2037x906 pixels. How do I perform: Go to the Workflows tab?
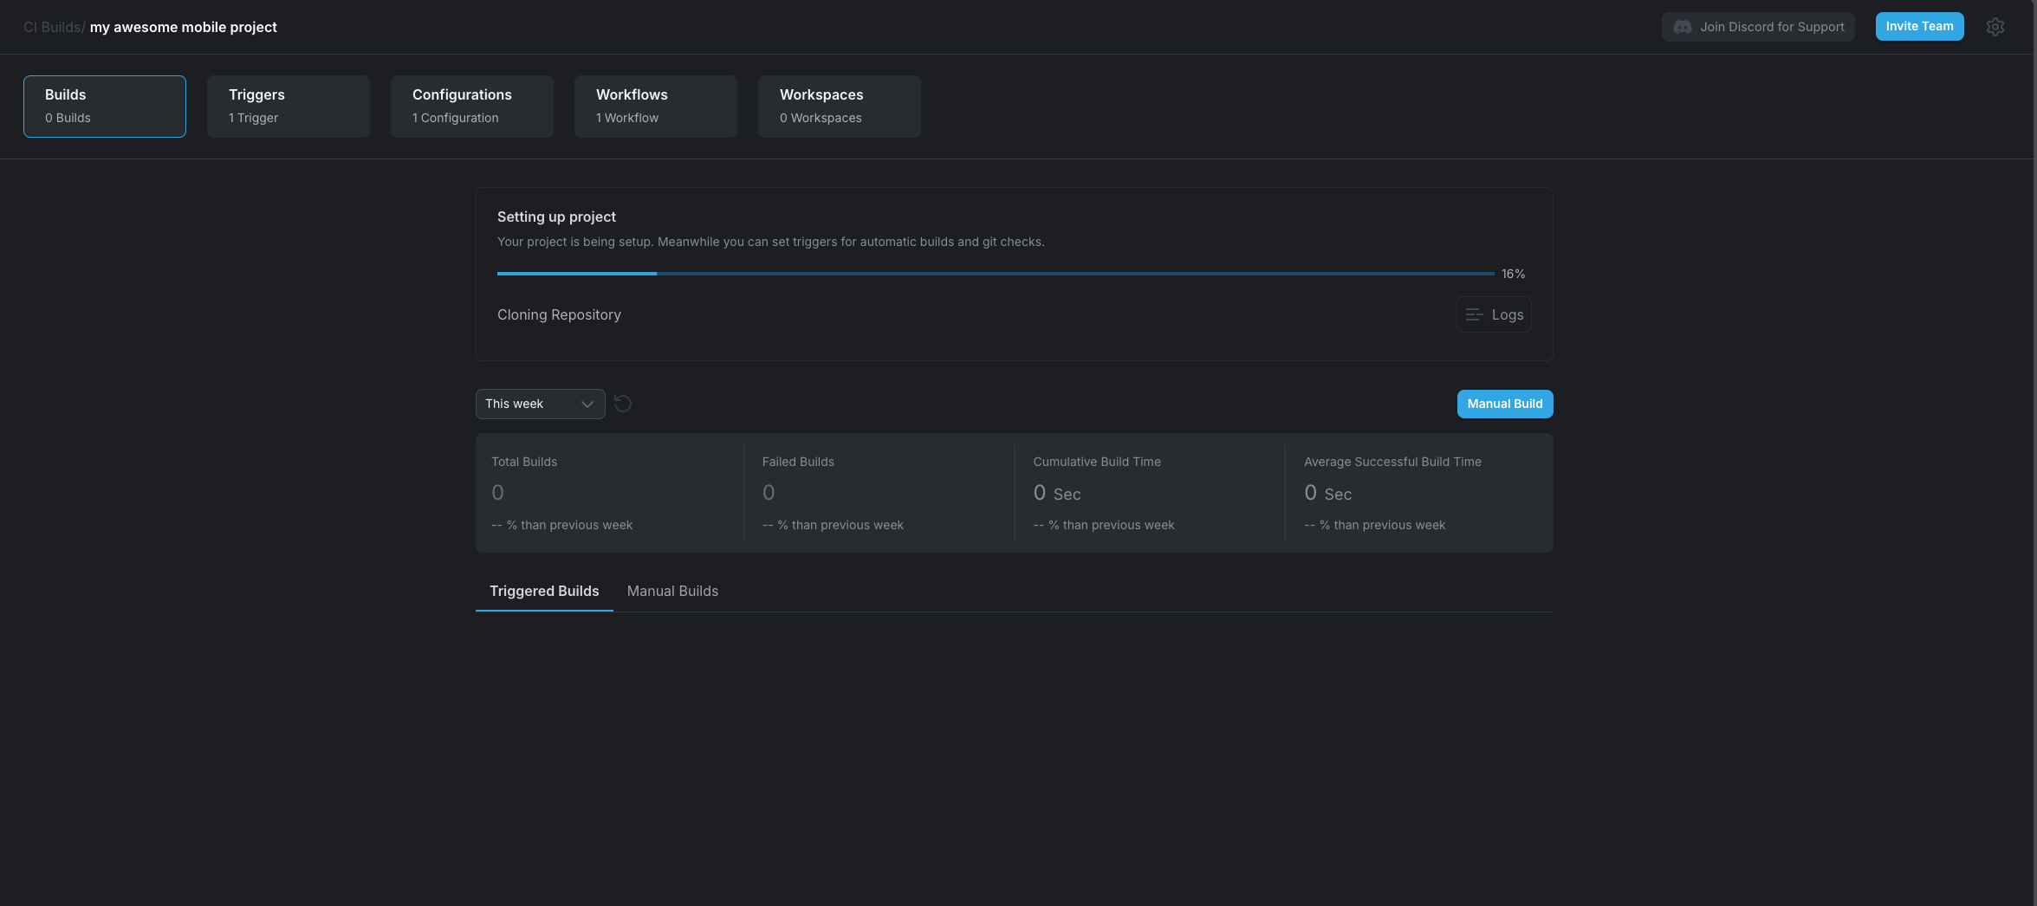[655, 106]
